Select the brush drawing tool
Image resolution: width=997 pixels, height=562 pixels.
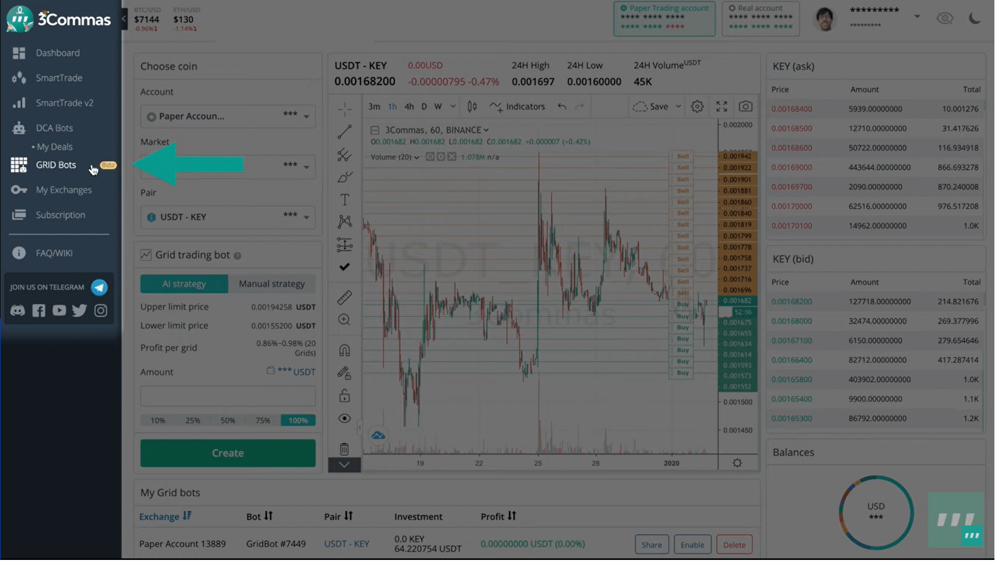(345, 178)
